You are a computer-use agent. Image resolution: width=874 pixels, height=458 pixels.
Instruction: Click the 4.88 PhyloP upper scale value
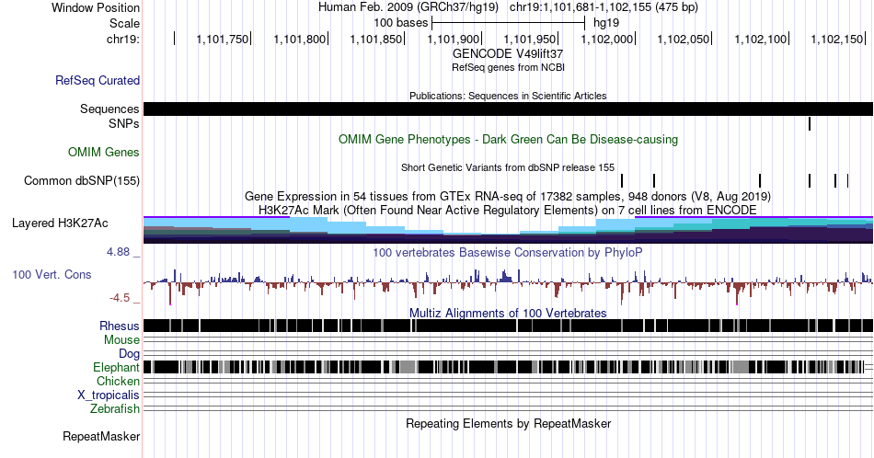(x=118, y=252)
